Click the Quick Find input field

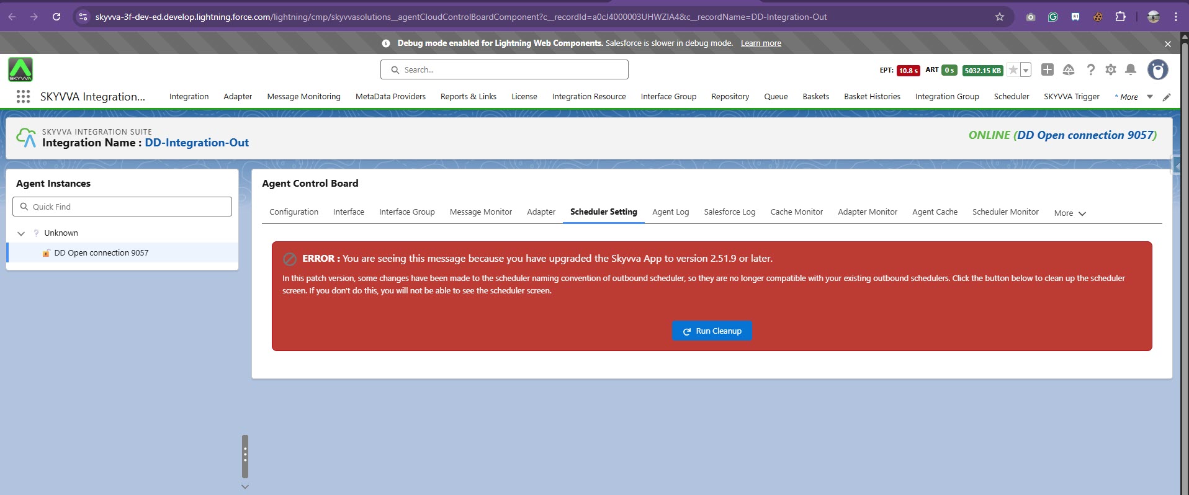pyautogui.click(x=122, y=207)
